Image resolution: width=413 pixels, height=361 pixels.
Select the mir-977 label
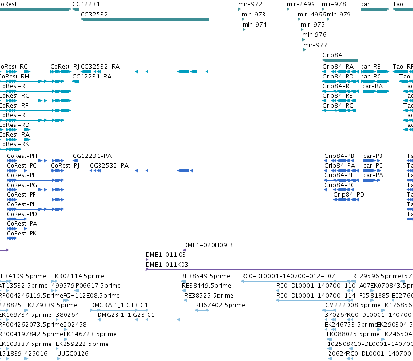315,45
